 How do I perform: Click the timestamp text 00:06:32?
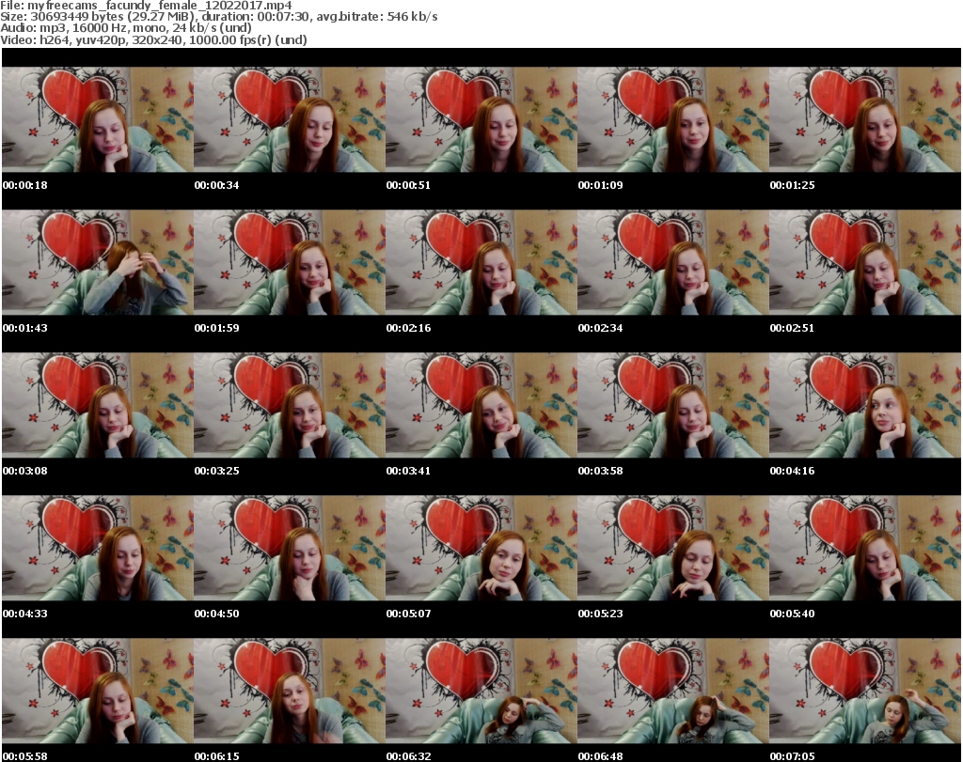pos(408,756)
